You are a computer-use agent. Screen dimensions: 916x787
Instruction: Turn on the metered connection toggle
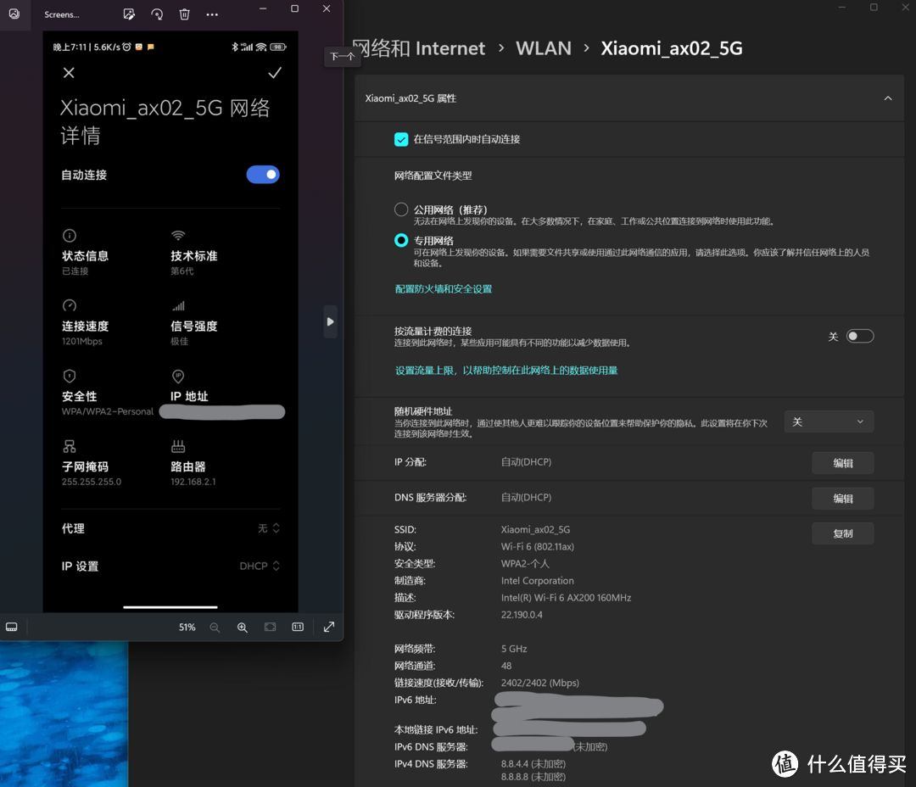click(x=860, y=336)
